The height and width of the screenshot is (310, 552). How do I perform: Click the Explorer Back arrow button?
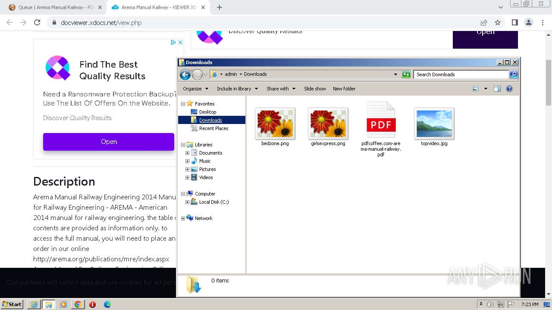tap(185, 74)
